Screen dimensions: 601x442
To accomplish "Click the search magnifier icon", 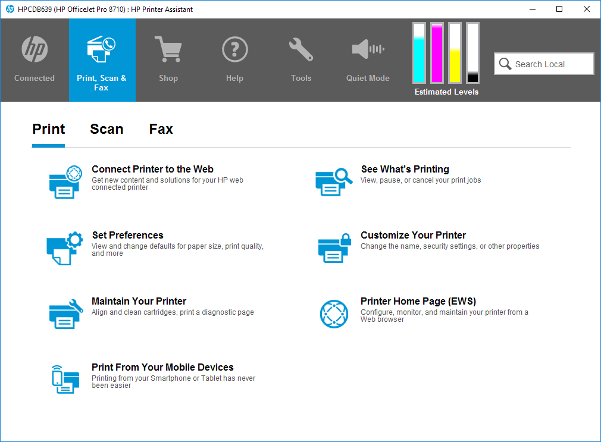I will (x=505, y=64).
